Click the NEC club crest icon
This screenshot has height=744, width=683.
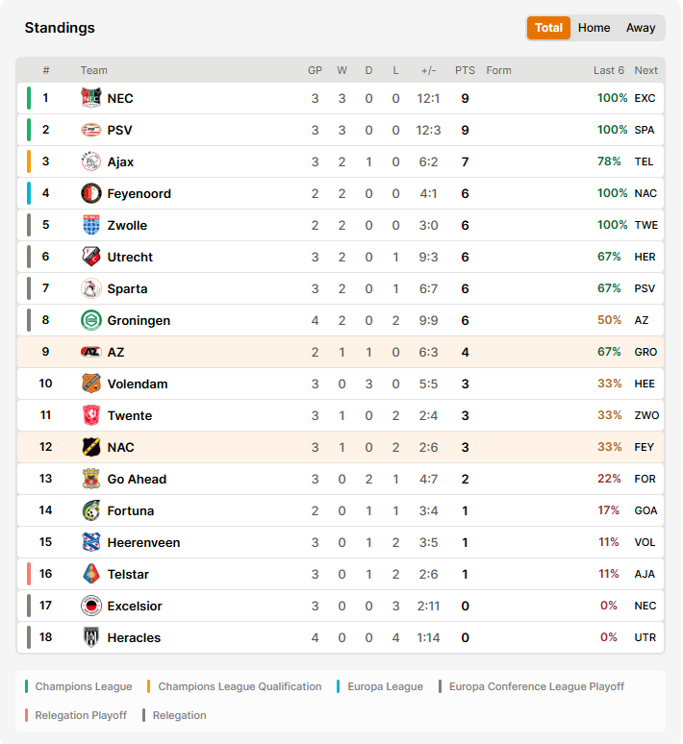[90, 98]
